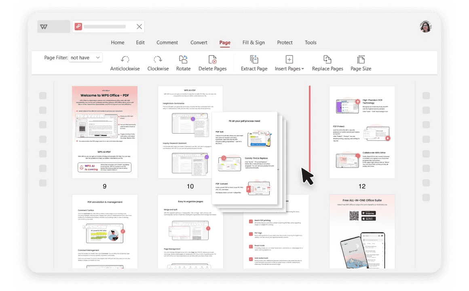Open the Convert tab
Screen dimensions: 469x291
[x=199, y=42]
